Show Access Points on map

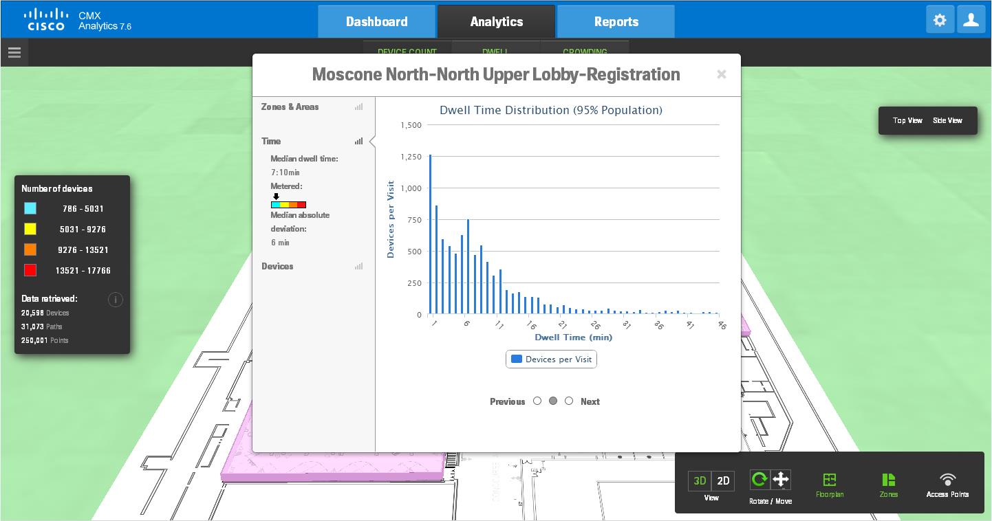click(947, 484)
